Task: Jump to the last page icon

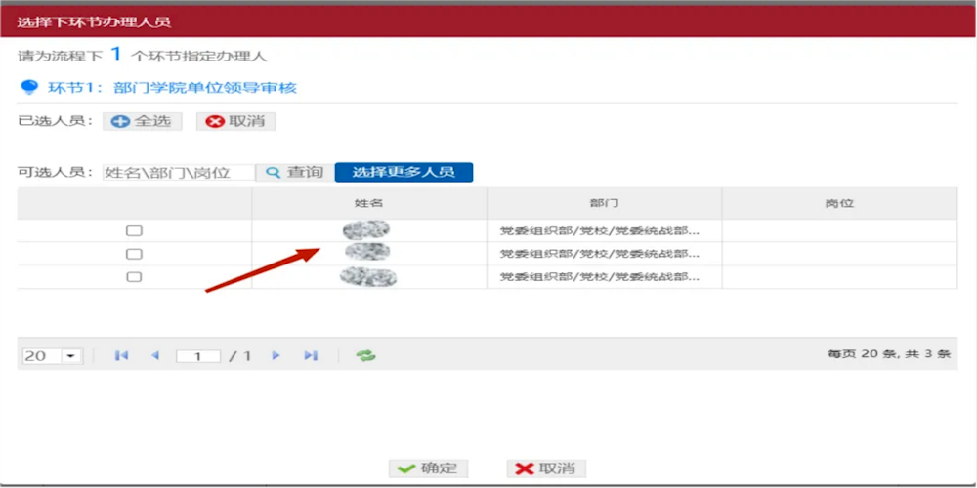Action: tap(311, 355)
